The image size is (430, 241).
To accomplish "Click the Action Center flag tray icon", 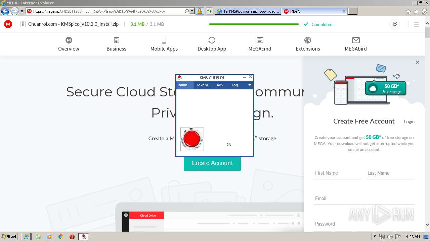I will (x=398, y=236).
